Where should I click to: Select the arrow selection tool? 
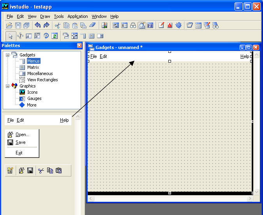pos(11,36)
